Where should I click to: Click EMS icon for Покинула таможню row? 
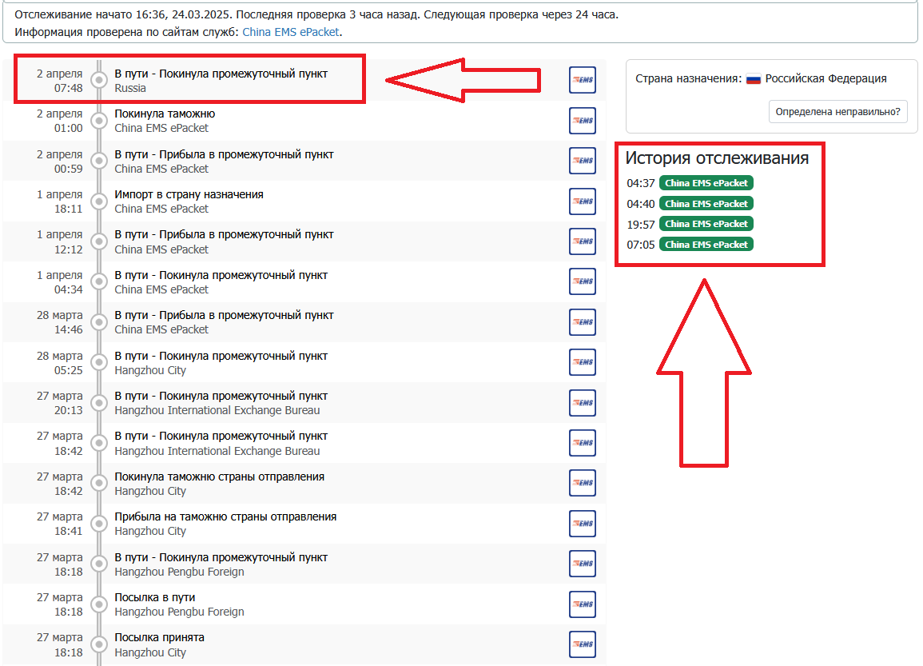point(583,121)
